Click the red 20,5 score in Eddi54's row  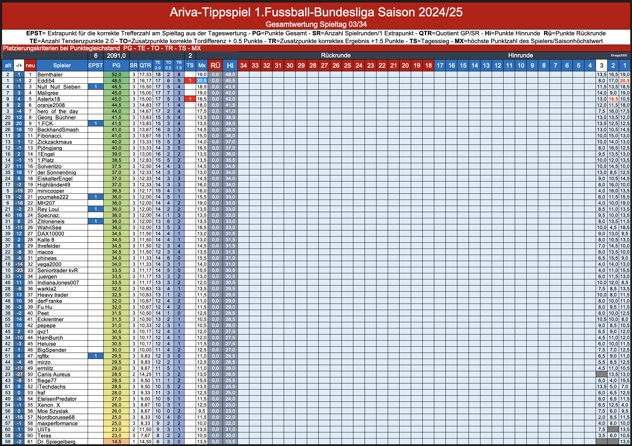pos(625,81)
